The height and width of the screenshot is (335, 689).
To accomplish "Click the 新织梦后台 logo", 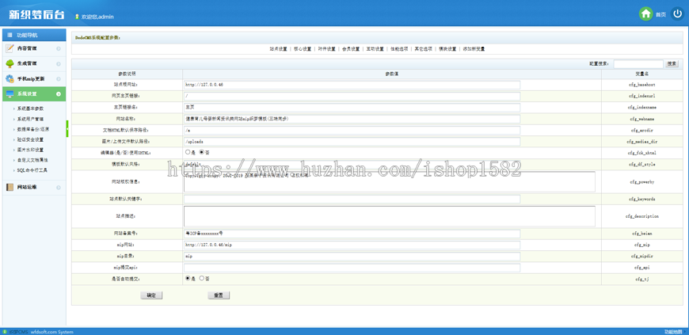I will (x=36, y=14).
